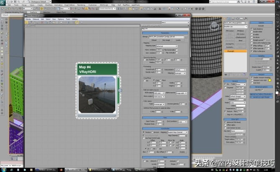280x172 pixels.
Task: Click the Locate button
Action: (178, 40)
